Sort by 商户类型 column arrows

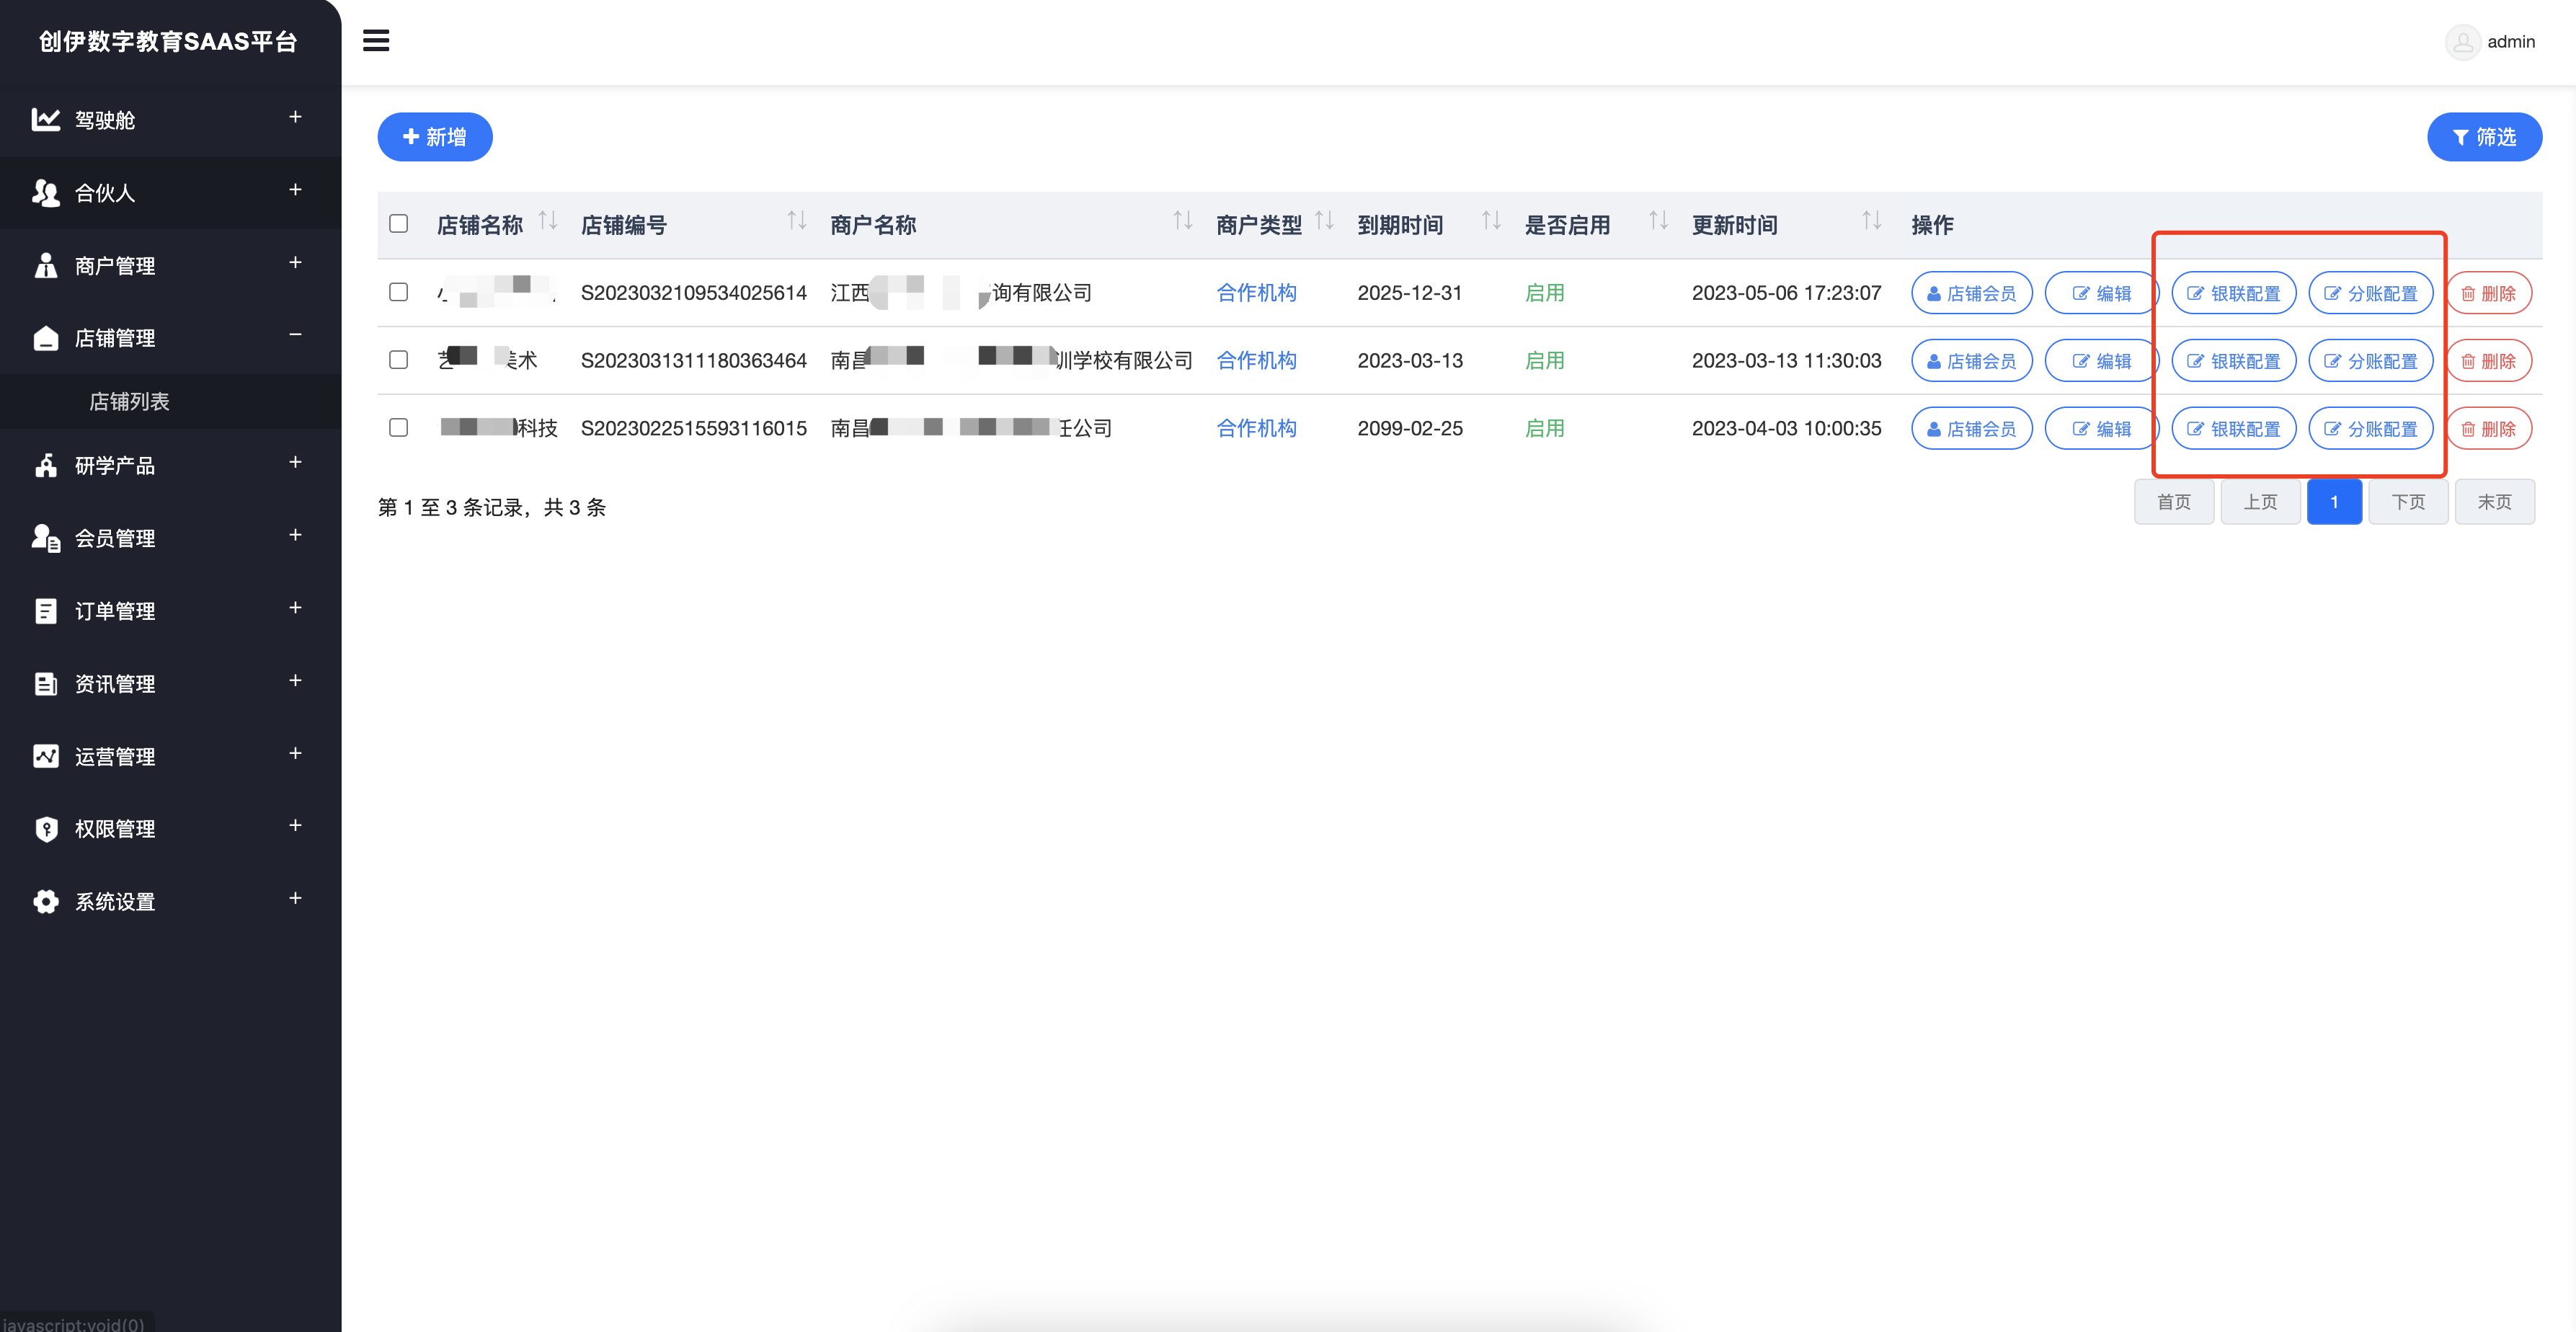pyautogui.click(x=1325, y=221)
